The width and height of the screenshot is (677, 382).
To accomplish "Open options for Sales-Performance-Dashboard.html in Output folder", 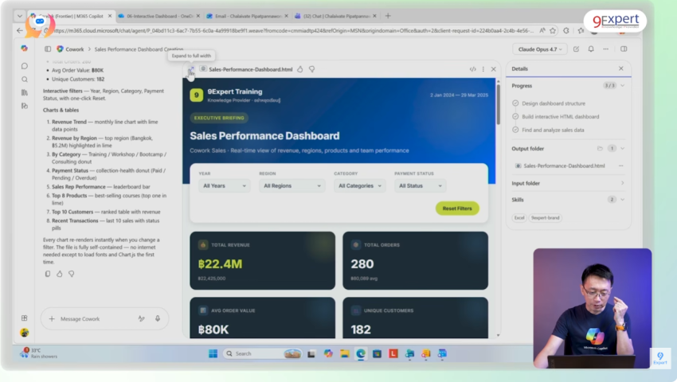I will pyautogui.click(x=621, y=166).
